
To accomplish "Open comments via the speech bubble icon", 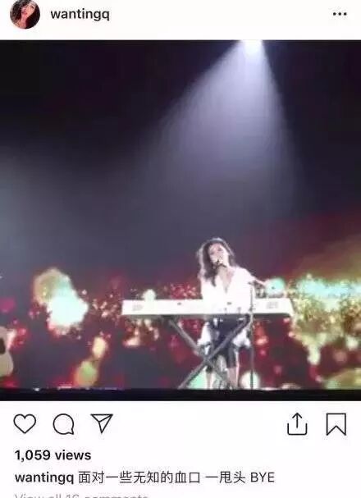I will click(63, 424).
